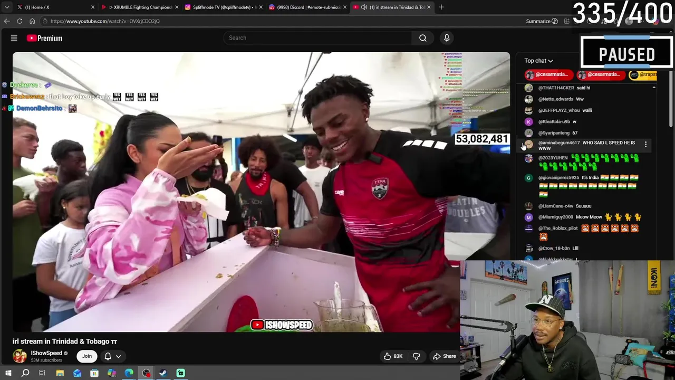
Task: Reload the page with the refresh icon
Action: [x=20, y=21]
